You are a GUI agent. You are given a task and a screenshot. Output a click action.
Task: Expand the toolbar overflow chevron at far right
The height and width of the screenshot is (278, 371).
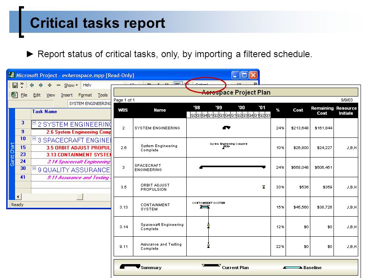pos(255,83)
